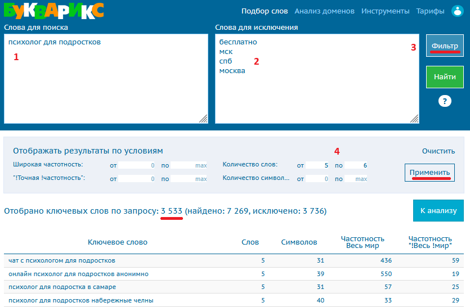
Task: Click the Очистить link
Action: (x=438, y=151)
